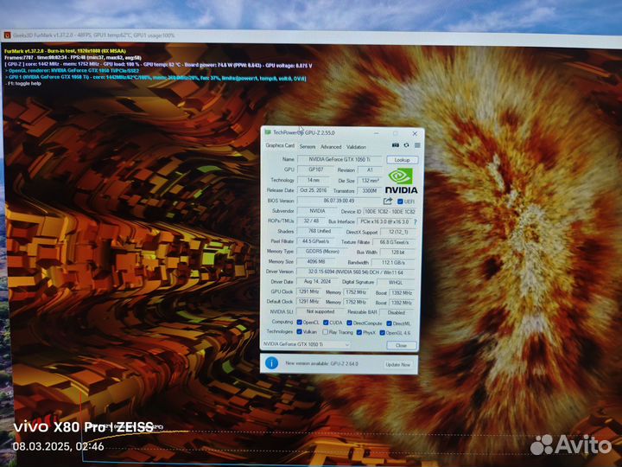Image resolution: width=622 pixels, height=467 pixels.
Task: Open the GPU selection dropdown
Action: coord(306,344)
